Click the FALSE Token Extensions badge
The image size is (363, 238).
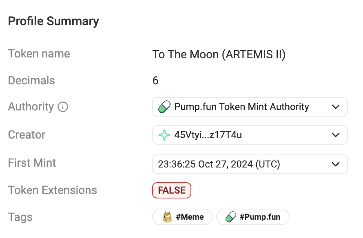172,190
